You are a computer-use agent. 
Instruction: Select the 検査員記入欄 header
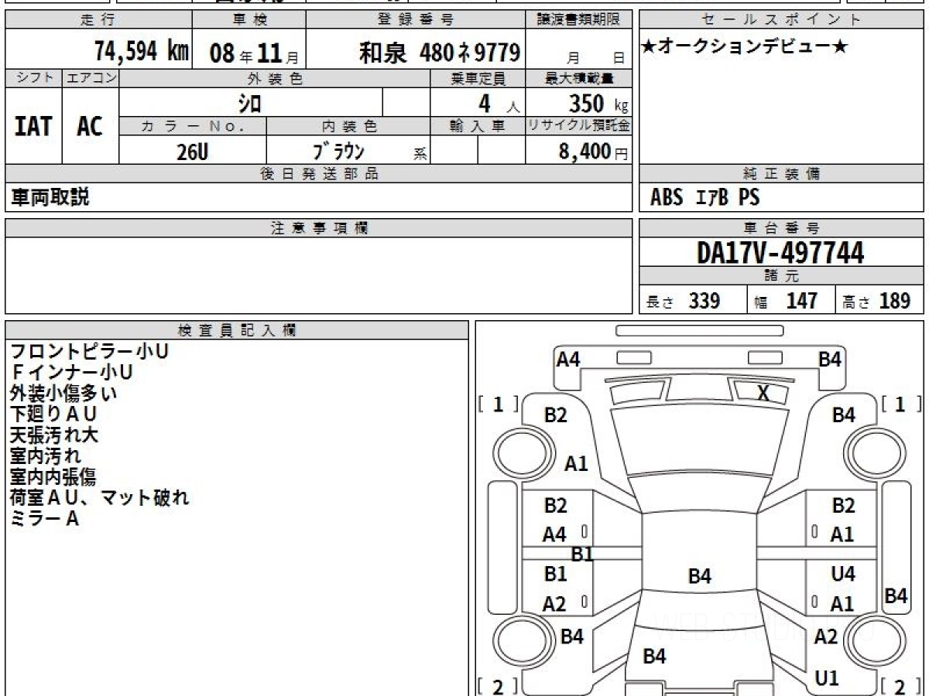tap(237, 330)
